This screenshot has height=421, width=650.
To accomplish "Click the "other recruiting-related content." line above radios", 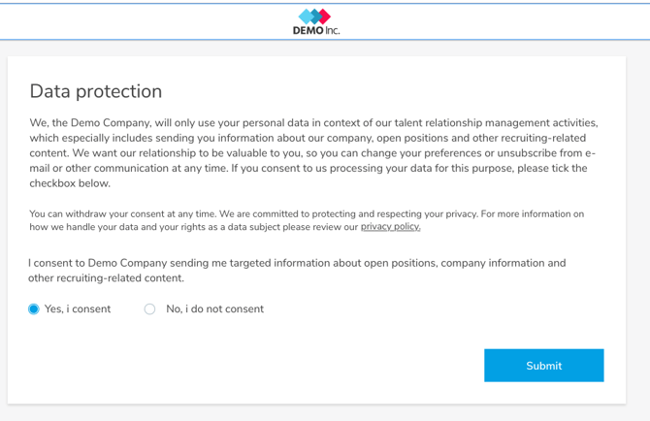I will [106, 278].
